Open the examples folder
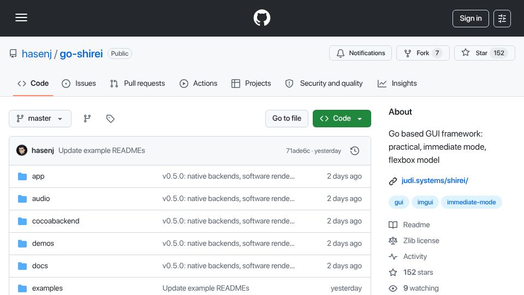Screen dimensions: 524x295 tap(47, 288)
